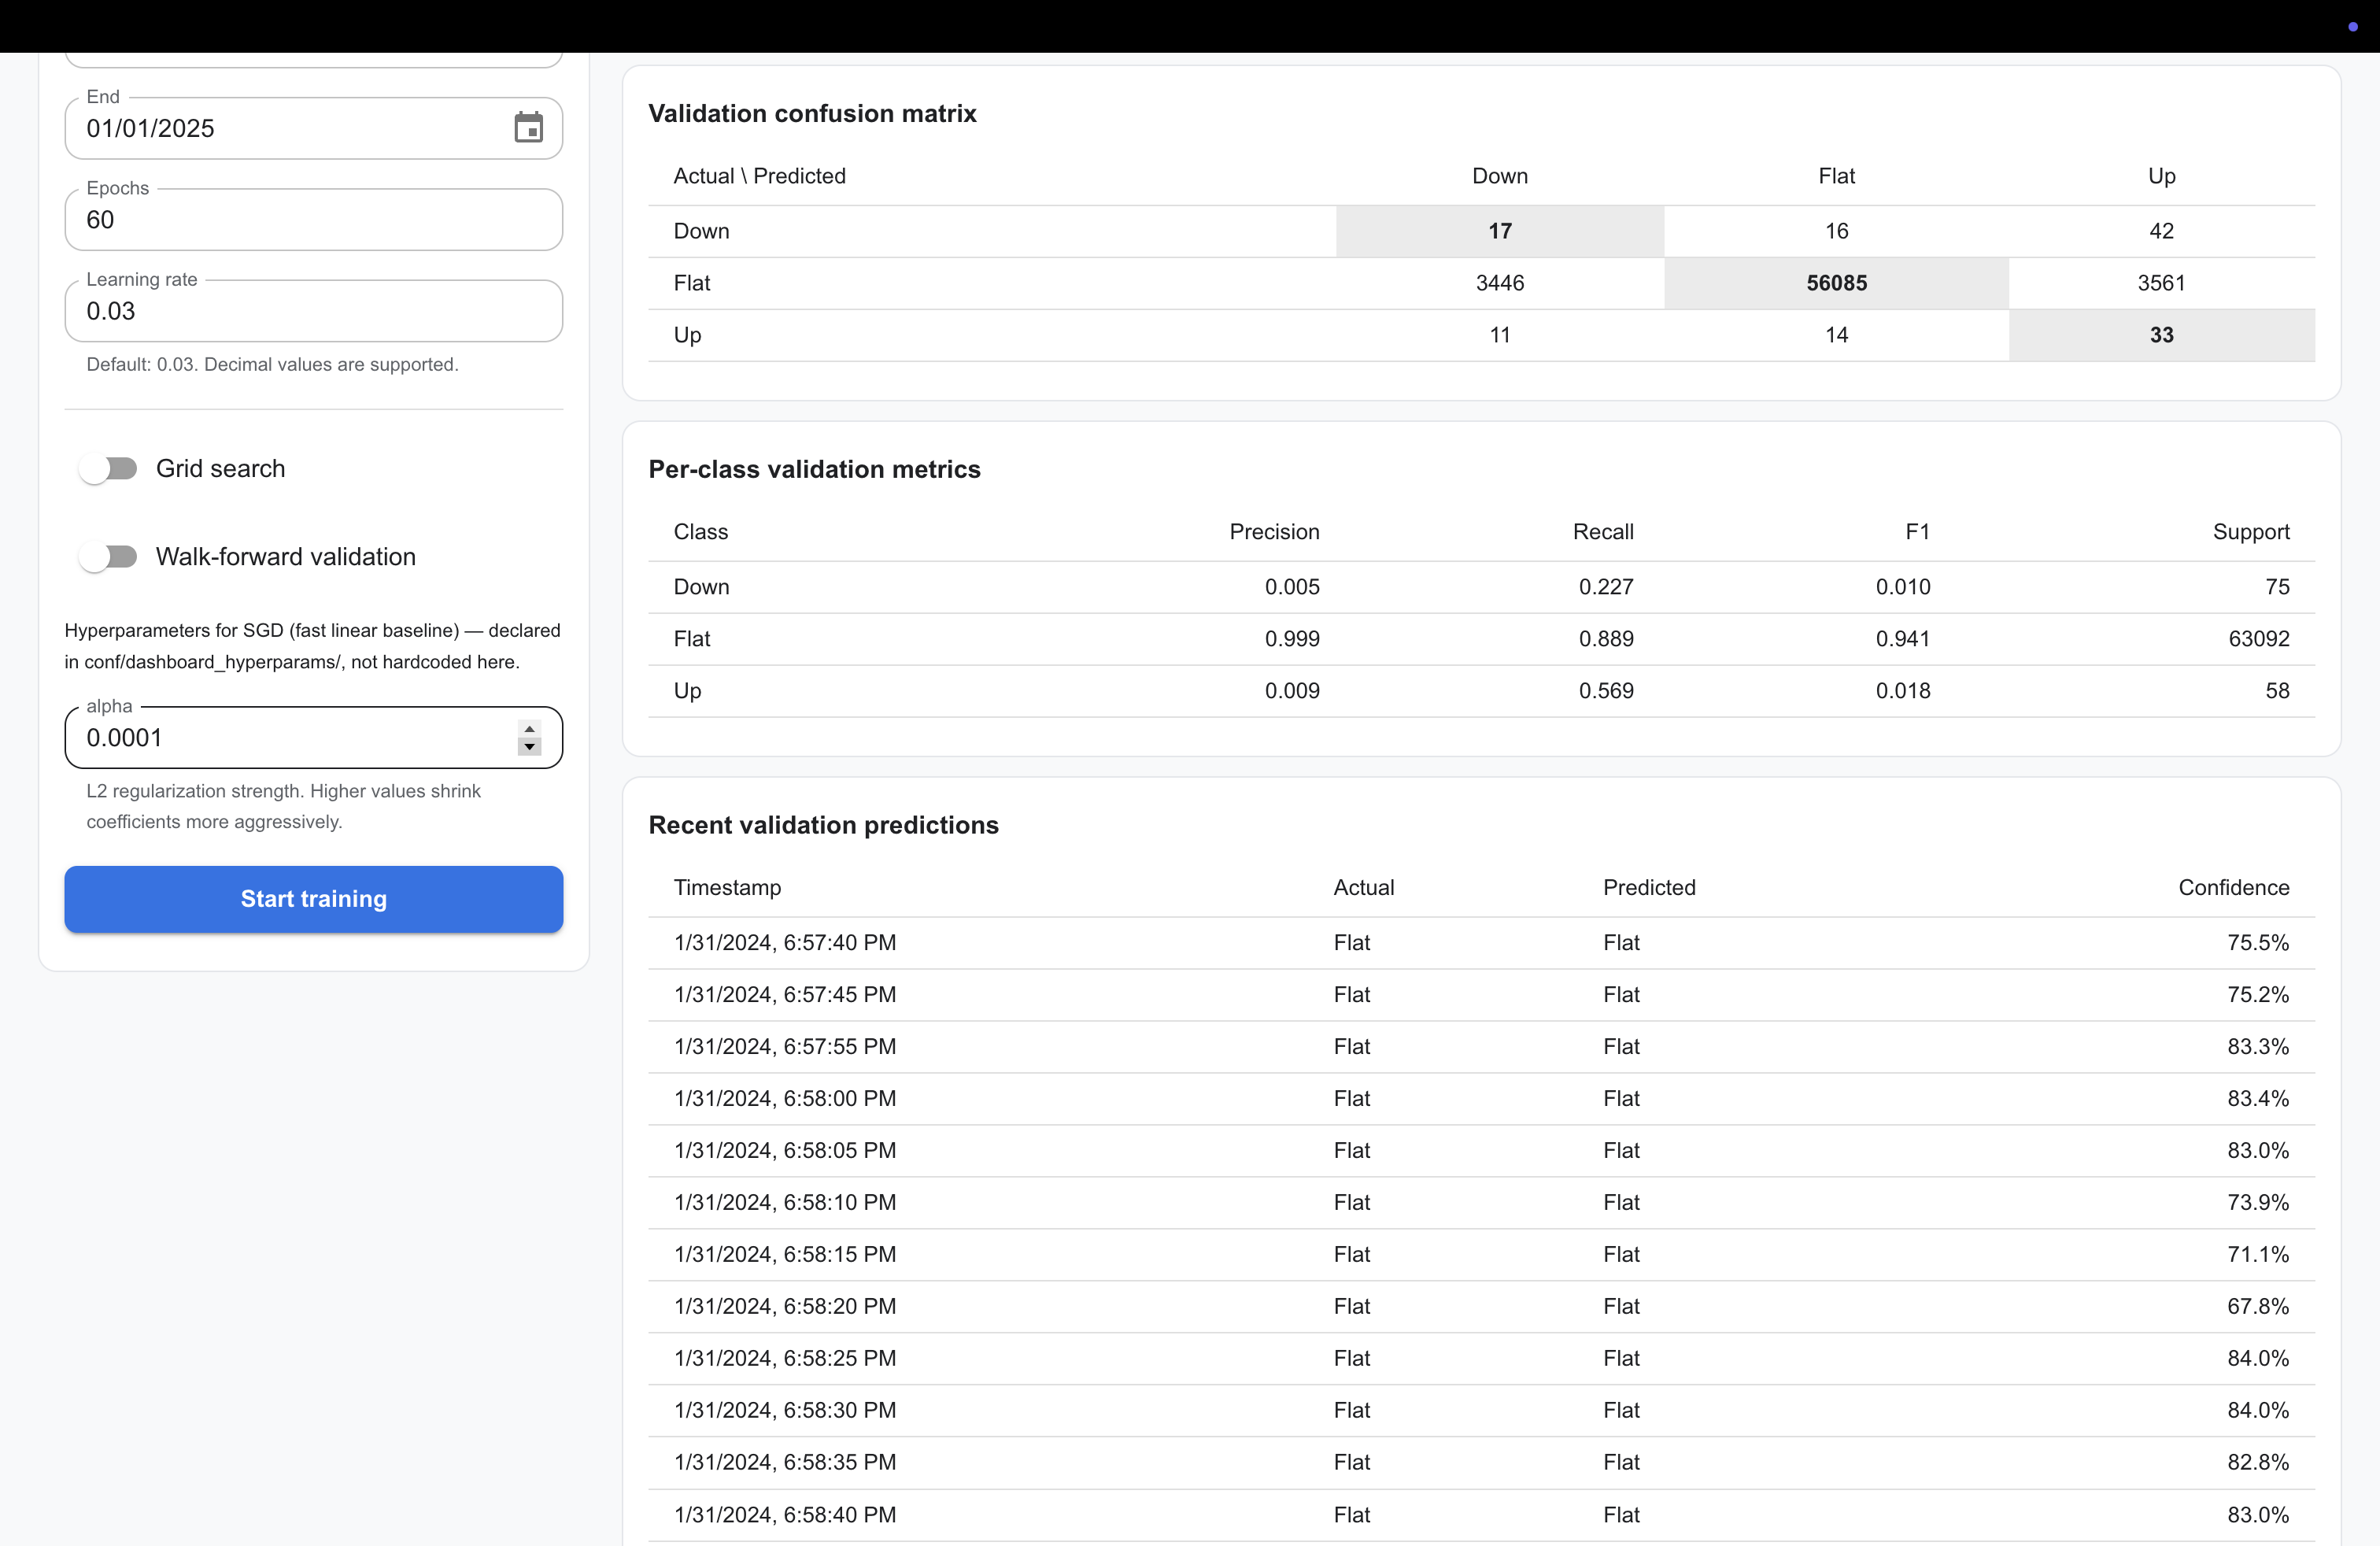
Task: Click the F1 column header
Action: coord(1917,532)
